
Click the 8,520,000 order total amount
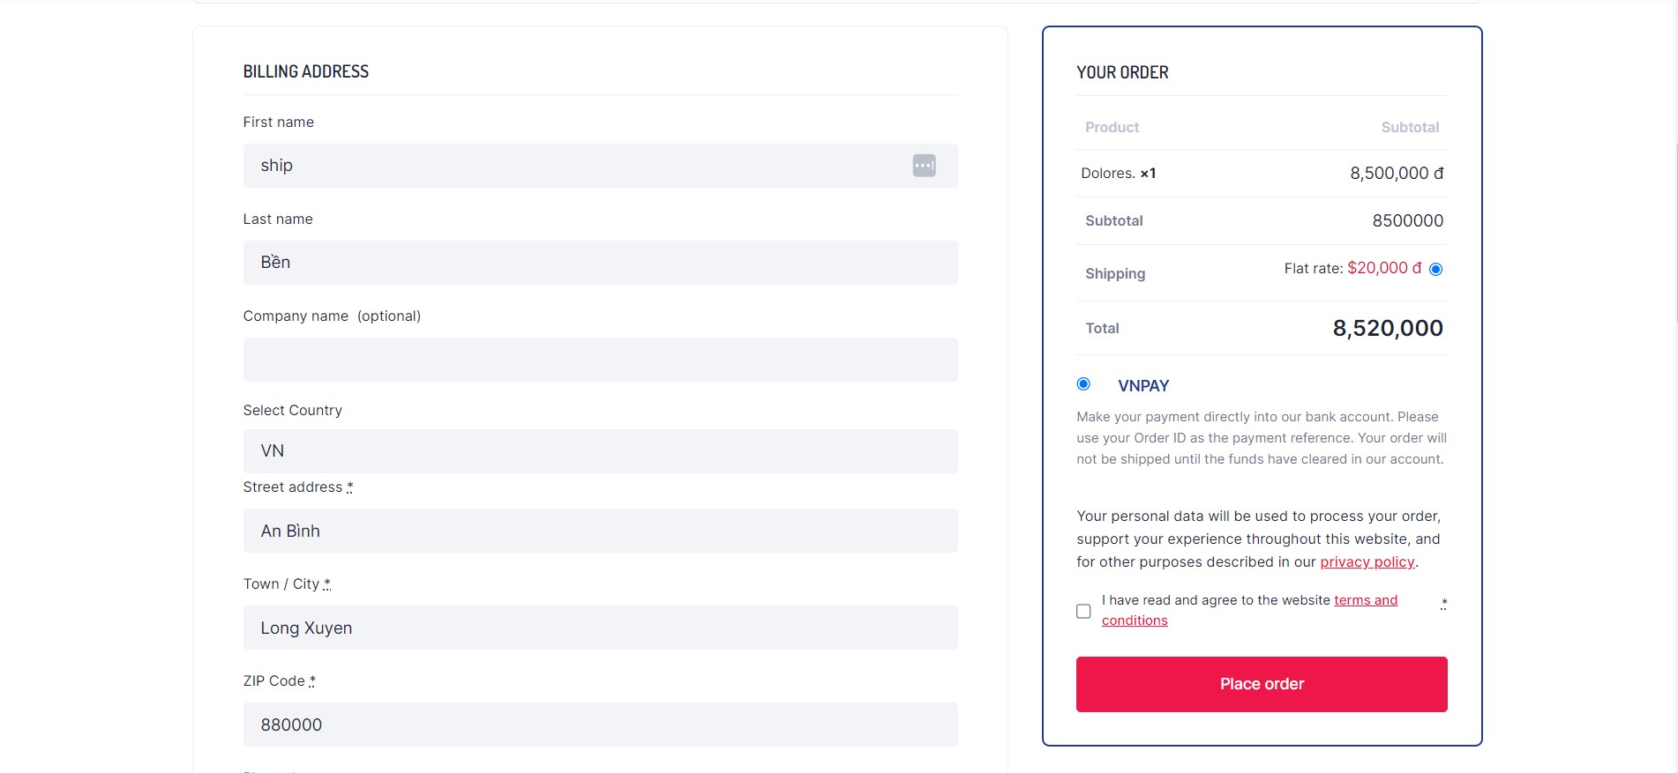pos(1388,329)
